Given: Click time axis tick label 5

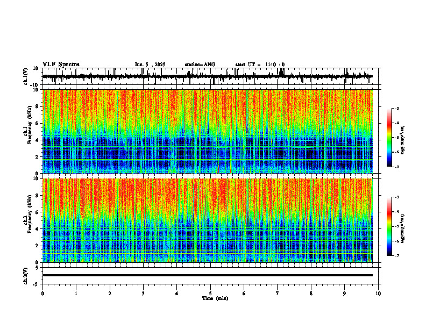Looking at the screenshot, I should point(210,294).
